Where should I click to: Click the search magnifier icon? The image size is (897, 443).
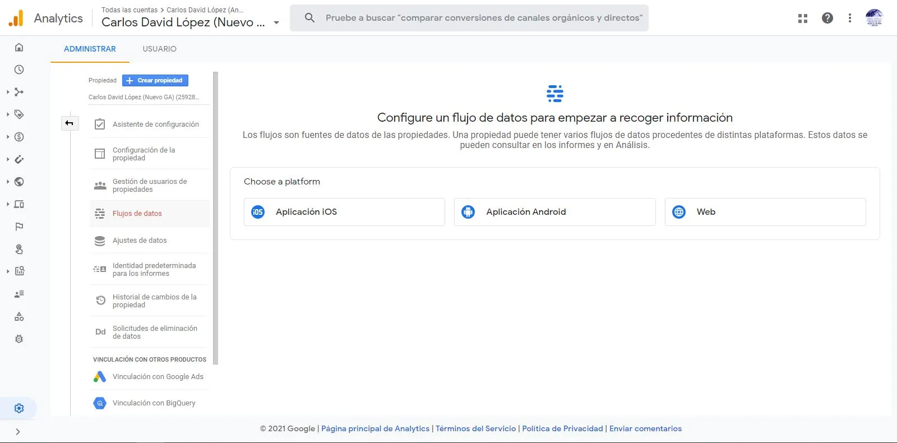coord(309,18)
